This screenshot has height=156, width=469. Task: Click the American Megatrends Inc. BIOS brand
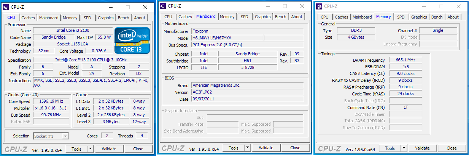247,85
